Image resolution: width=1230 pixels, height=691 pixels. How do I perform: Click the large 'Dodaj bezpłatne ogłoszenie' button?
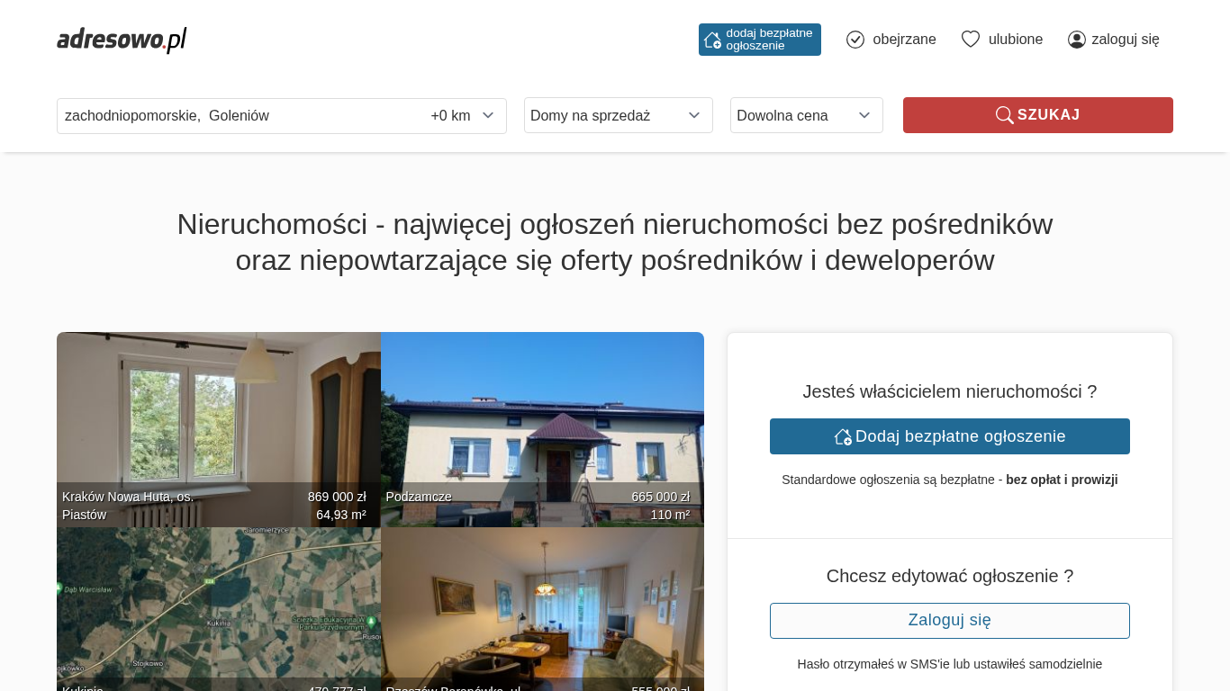coord(950,436)
